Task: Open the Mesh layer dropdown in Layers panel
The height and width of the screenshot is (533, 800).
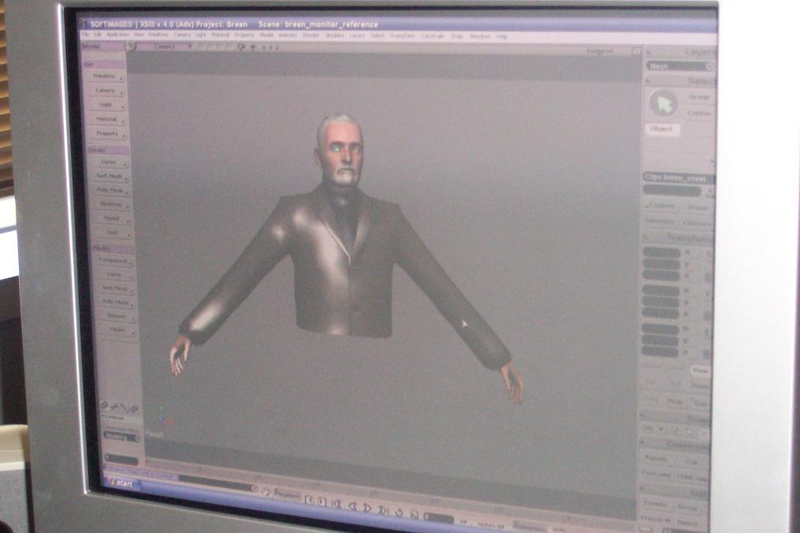Action: click(680, 66)
